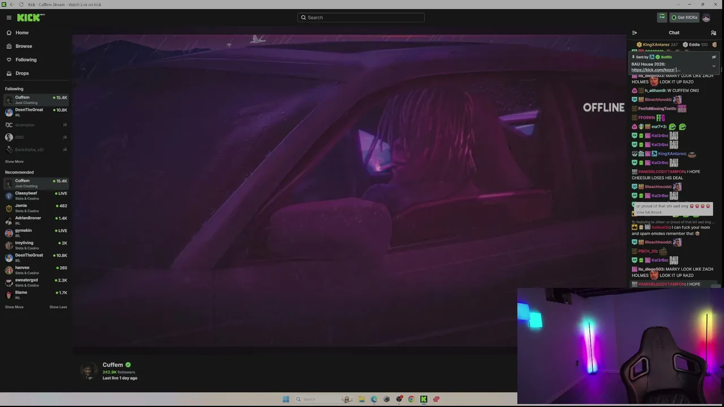724x407 pixels.
Task: Open the Windows Start menu
Action: tap(286, 399)
